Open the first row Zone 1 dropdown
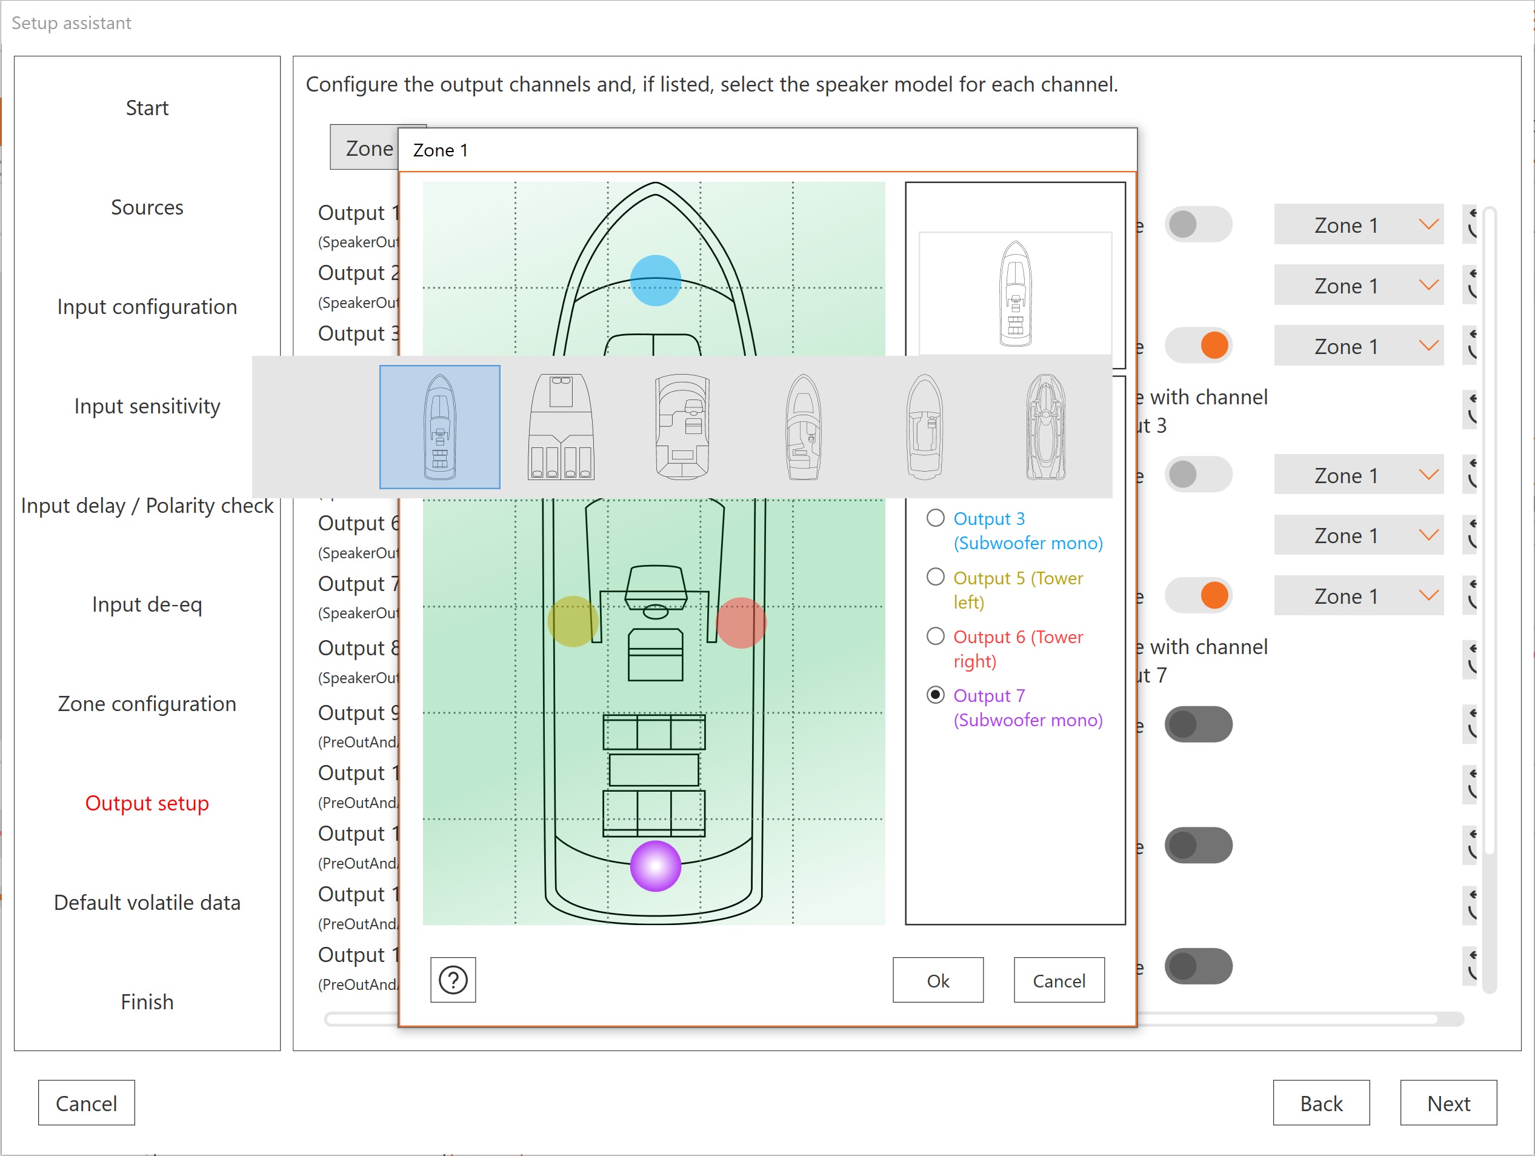The width and height of the screenshot is (1535, 1156). pos(1357,224)
